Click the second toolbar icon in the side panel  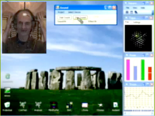pyautogui.click(x=132, y=12)
